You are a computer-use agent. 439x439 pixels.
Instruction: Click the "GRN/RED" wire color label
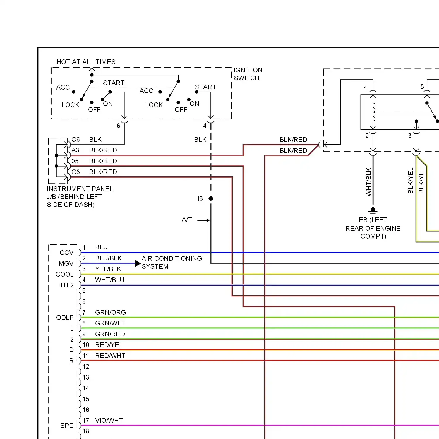pos(110,334)
